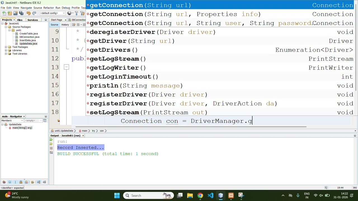Toggle Show Inner Classes filter in Navigator
The width and height of the screenshot is (358, 201).
click(x=27, y=182)
